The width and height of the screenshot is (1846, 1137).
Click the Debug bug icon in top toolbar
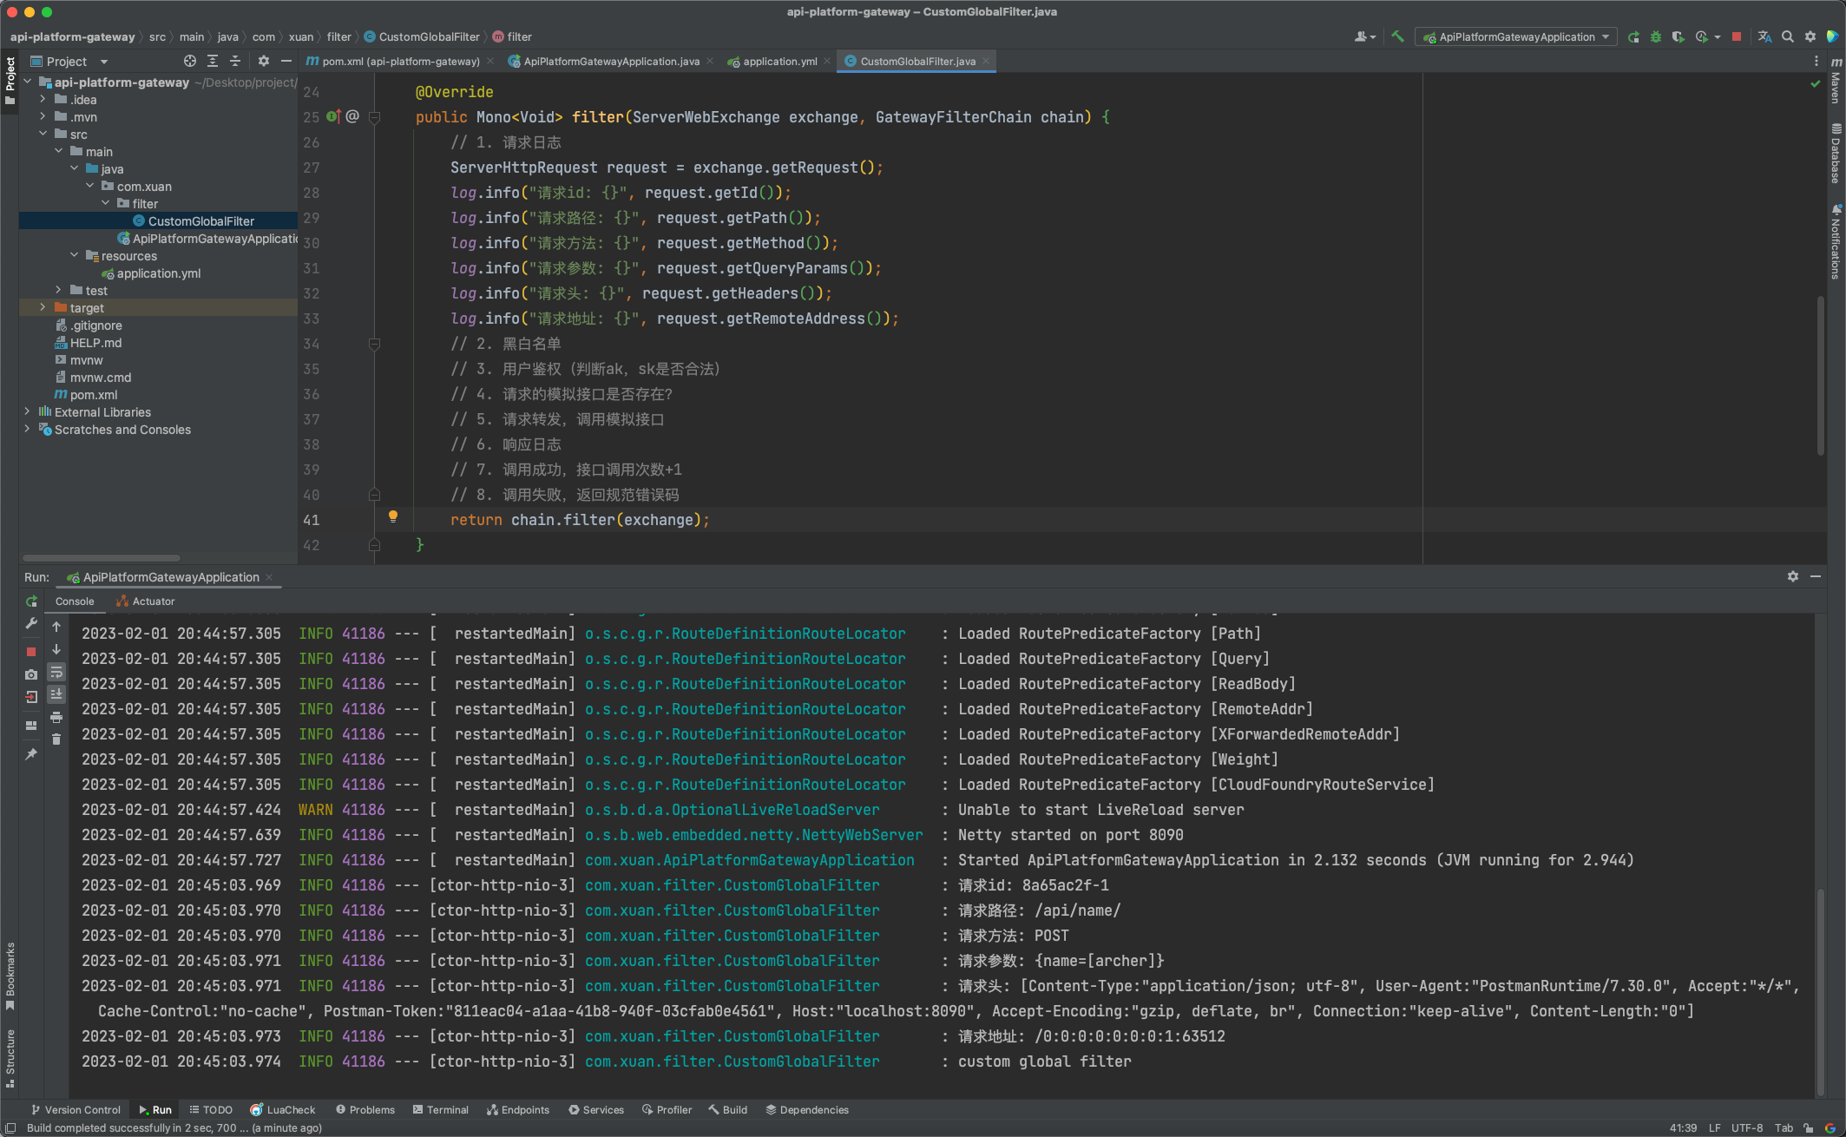[1655, 36]
